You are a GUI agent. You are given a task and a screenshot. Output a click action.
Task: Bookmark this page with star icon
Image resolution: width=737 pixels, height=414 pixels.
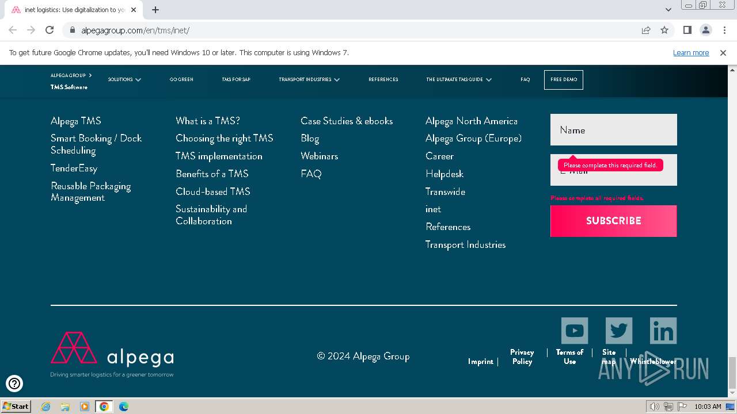[664, 30]
